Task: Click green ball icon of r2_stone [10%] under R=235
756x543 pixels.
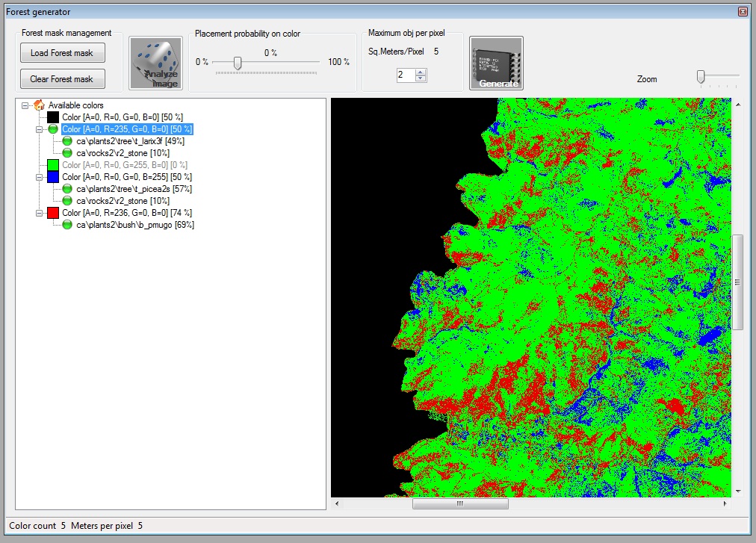Action: [67, 153]
